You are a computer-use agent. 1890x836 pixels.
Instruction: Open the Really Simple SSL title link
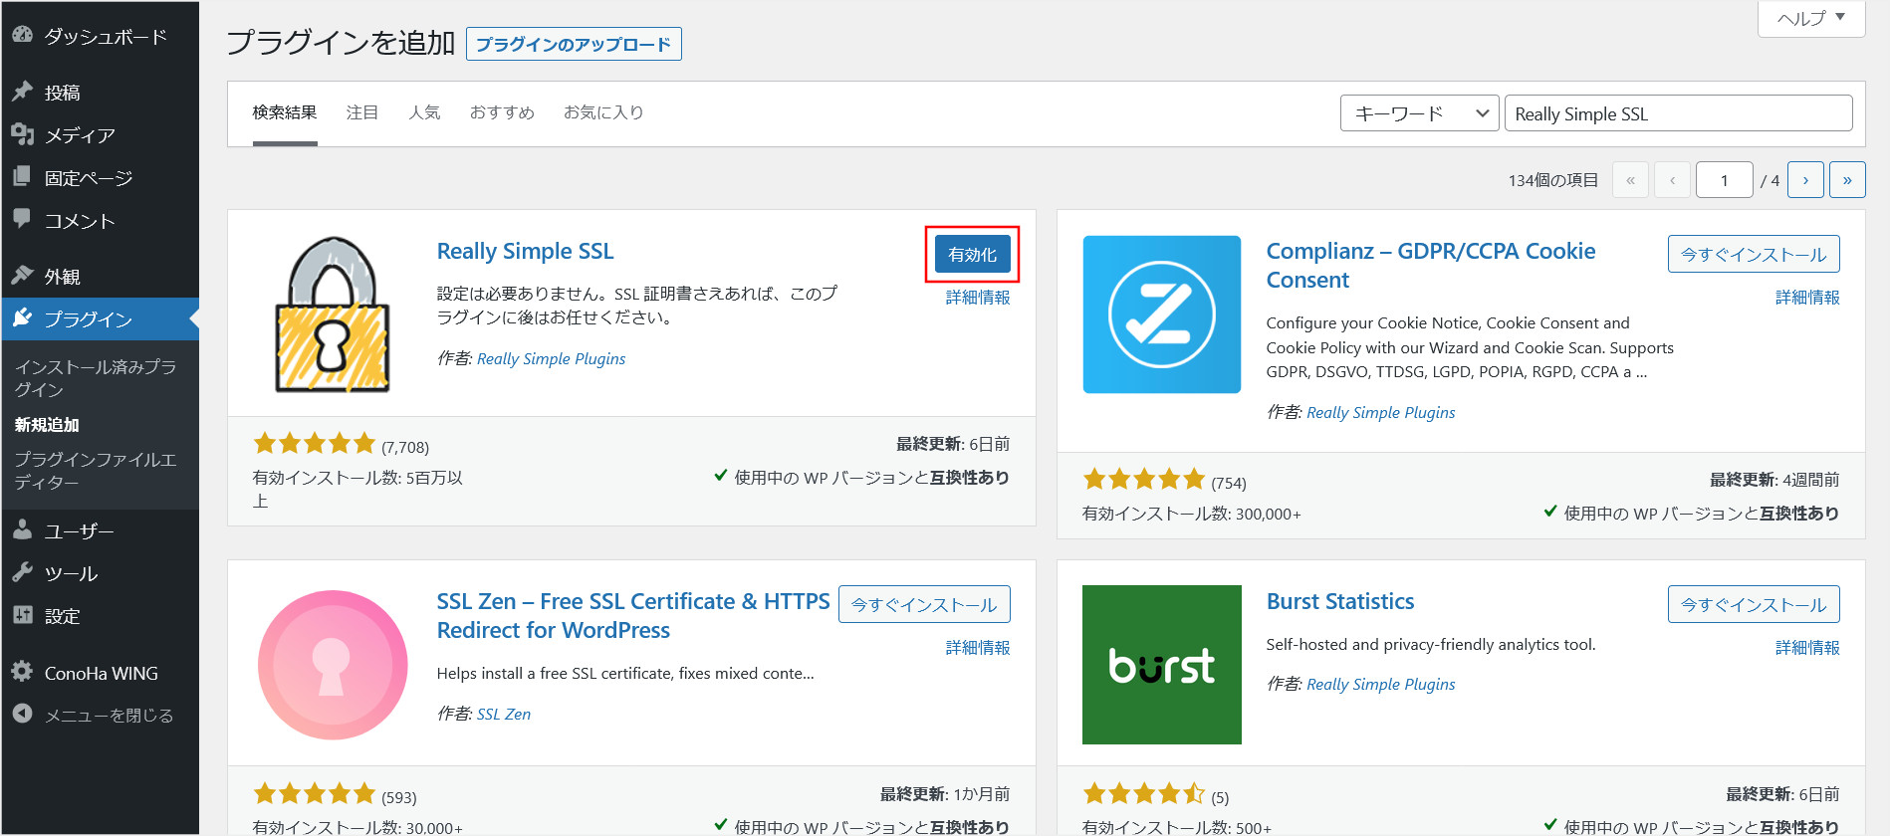click(x=525, y=251)
